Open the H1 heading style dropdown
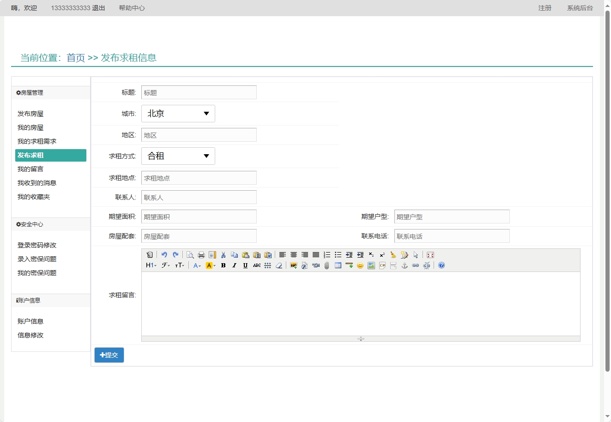Viewport: 611px width, 422px height. (150, 265)
